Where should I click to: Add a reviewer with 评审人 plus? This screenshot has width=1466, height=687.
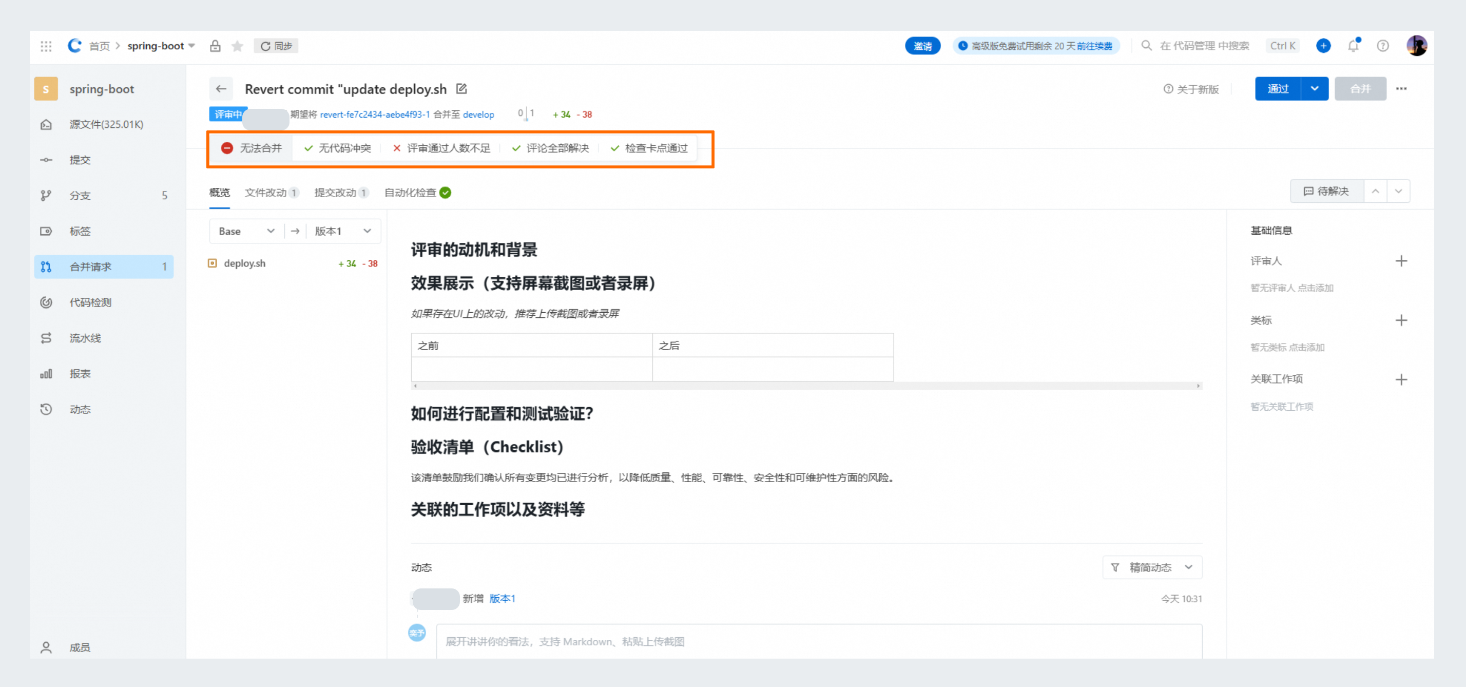(x=1401, y=261)
